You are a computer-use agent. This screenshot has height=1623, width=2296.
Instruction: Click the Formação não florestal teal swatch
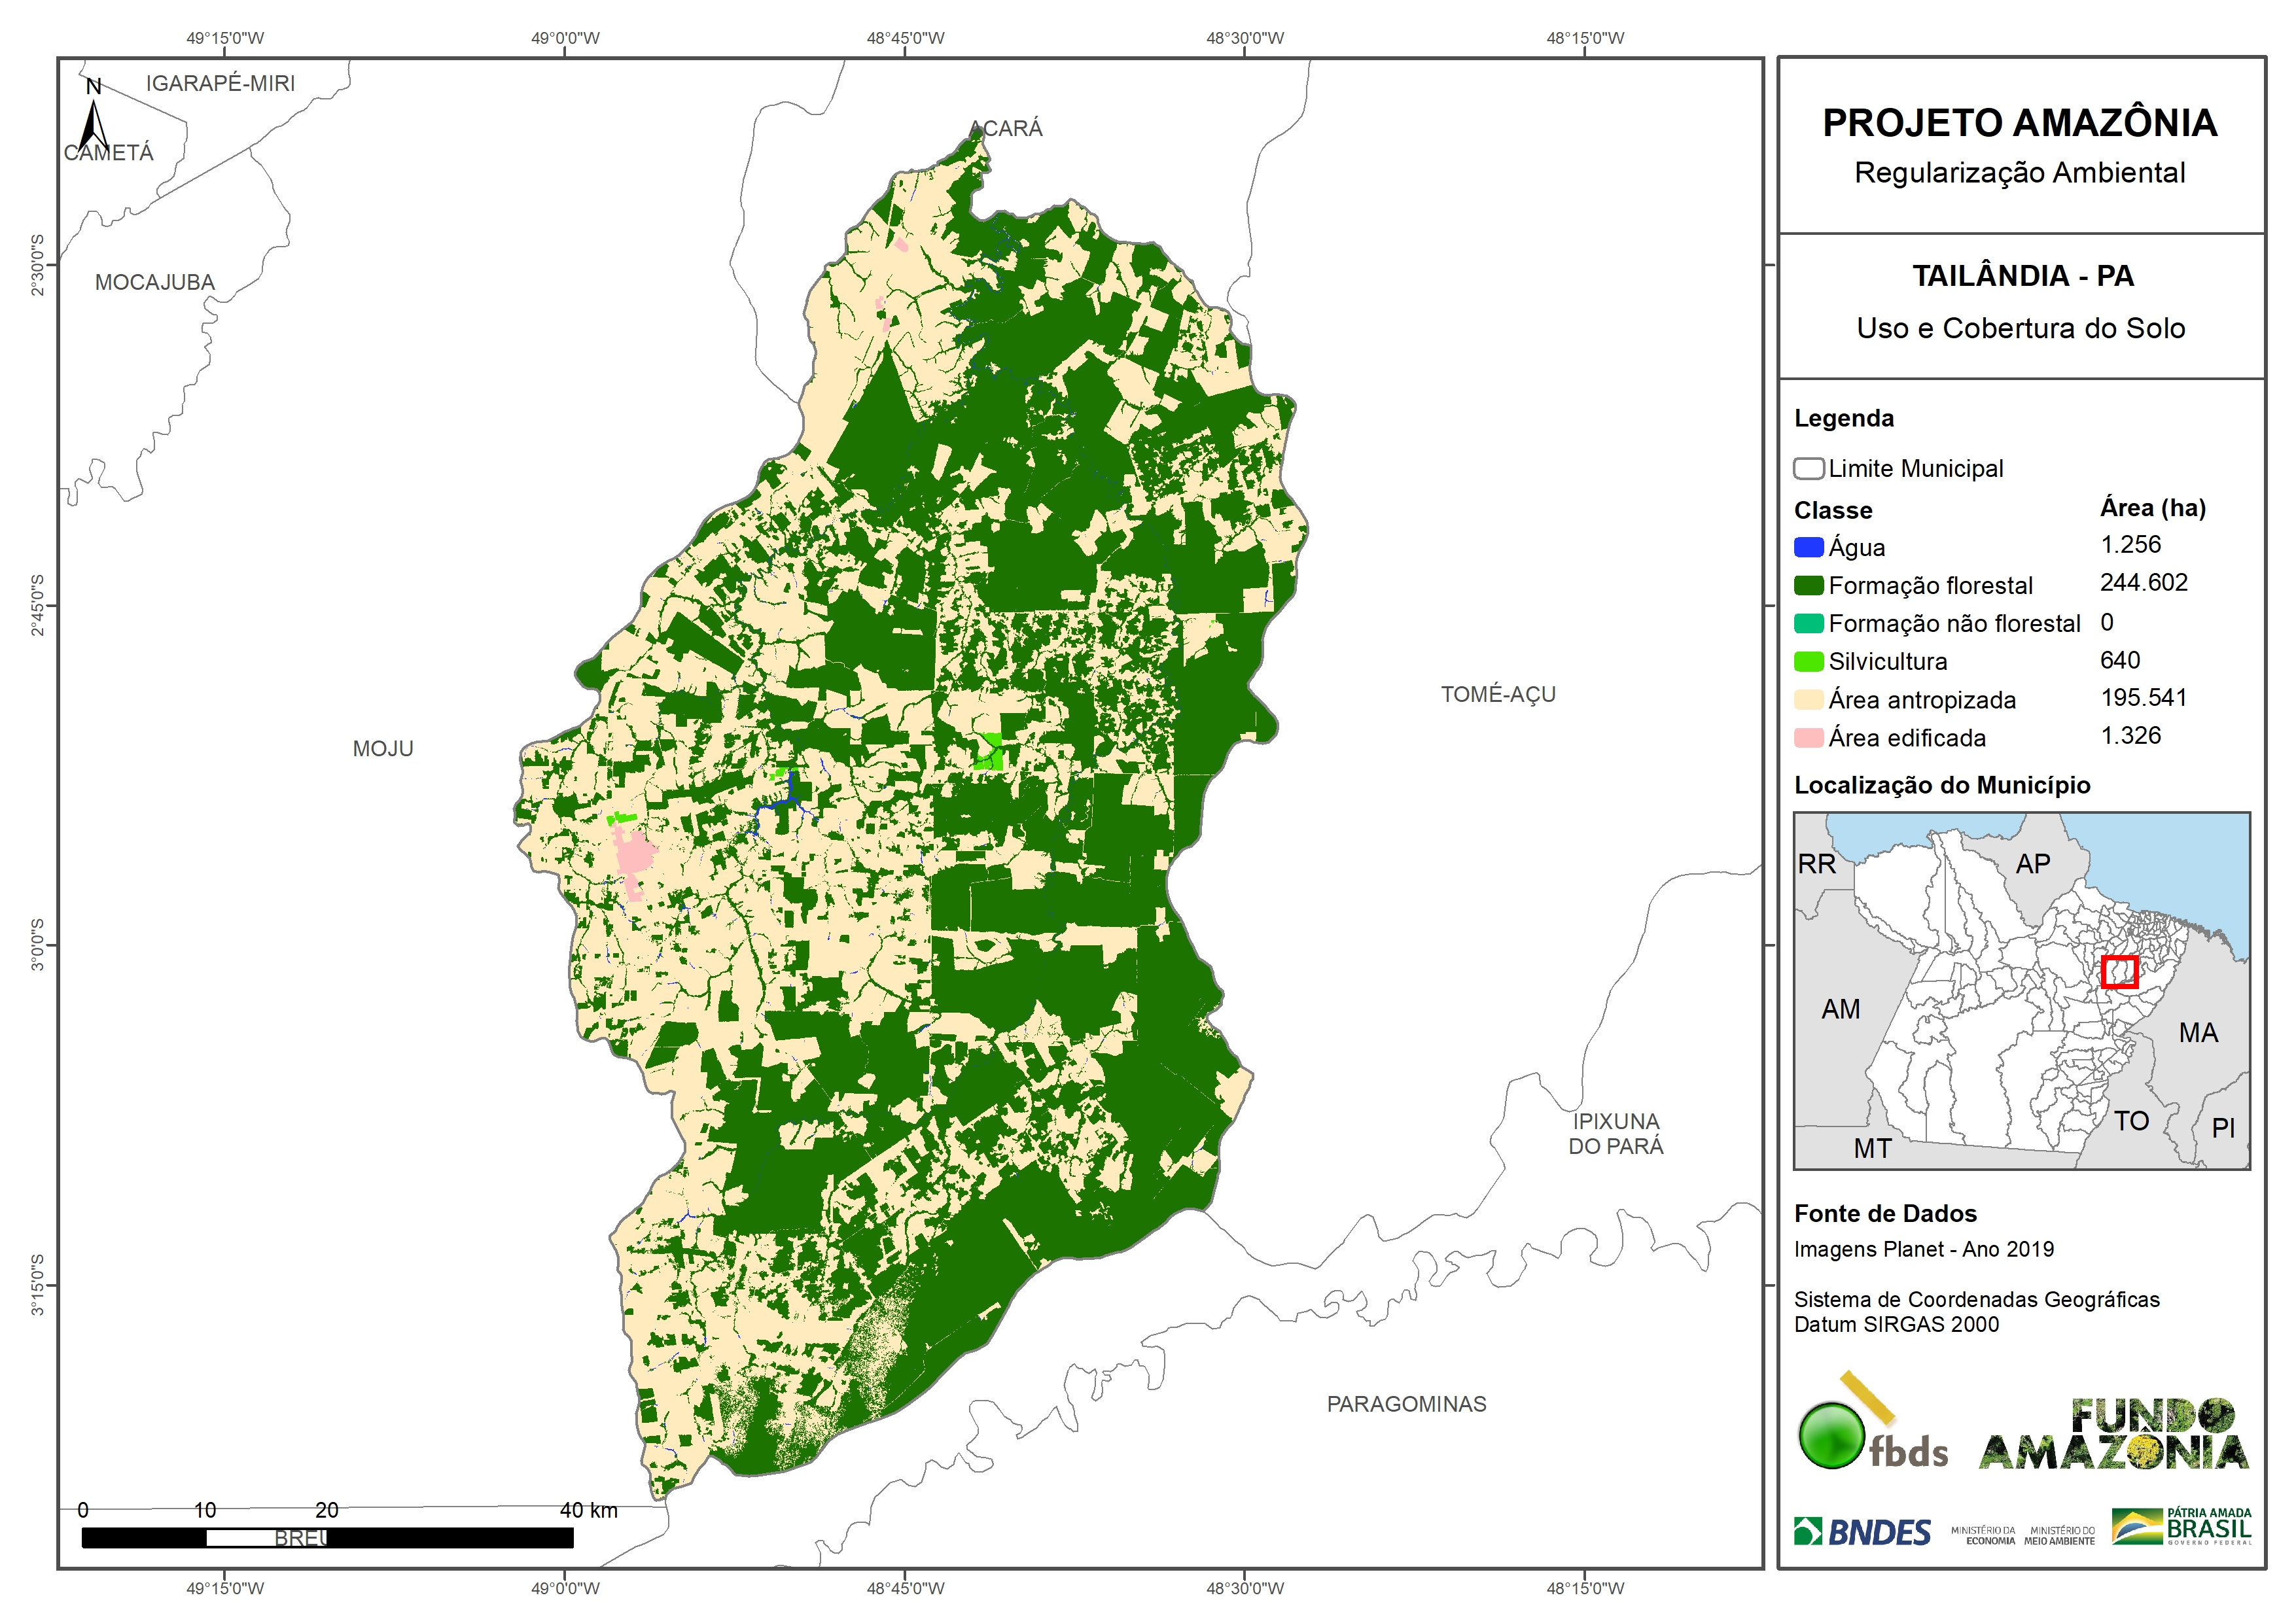pyautogui.click(x=1808, y=623)
